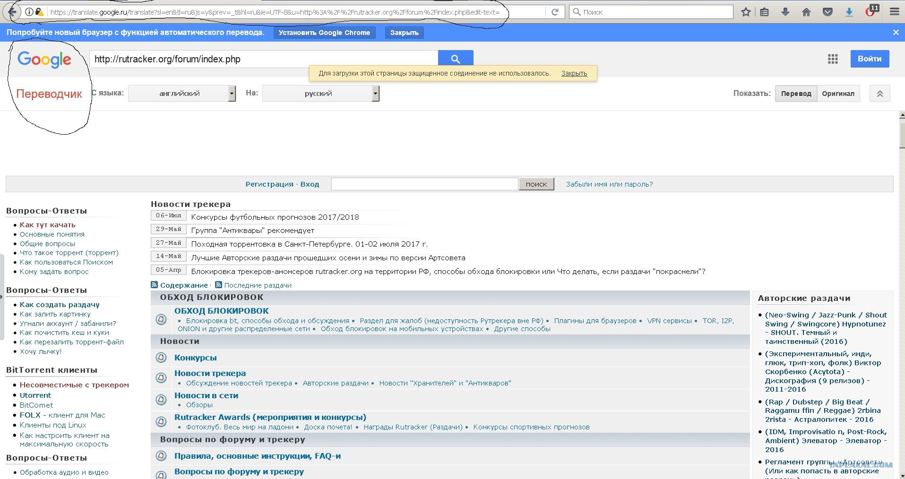
Task: Click the поиск button on the tracker
Action: coord(536,184)
